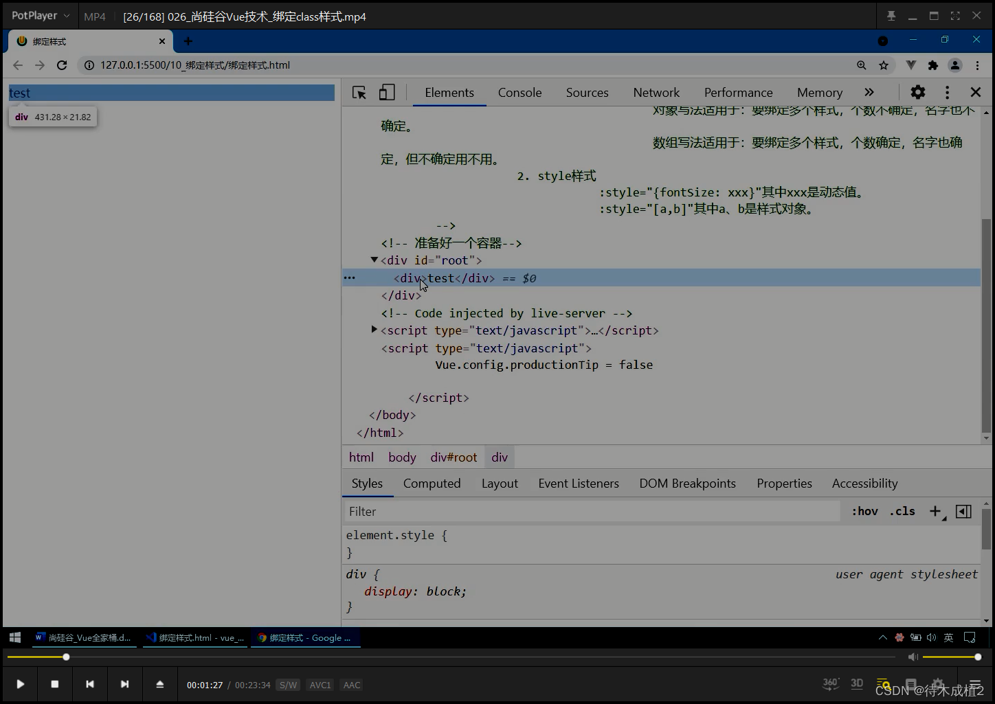Click the body breadcrumb

[x=402, y=457]
